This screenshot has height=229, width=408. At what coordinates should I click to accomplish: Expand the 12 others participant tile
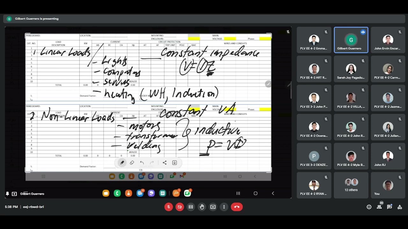[351, 185]
